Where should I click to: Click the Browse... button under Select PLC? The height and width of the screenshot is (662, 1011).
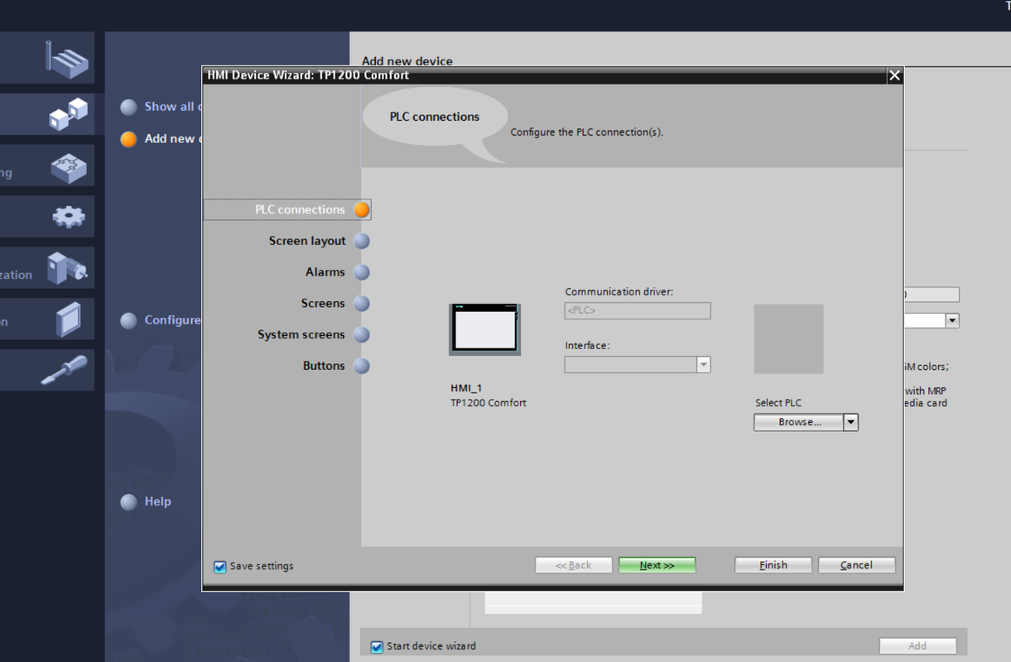click(798, 422)
